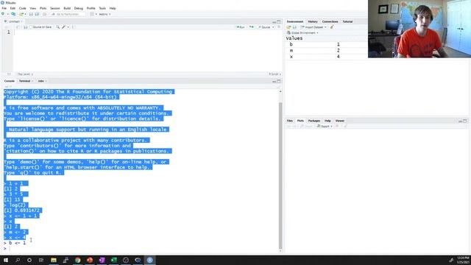Open the Import Dataset dropdown

(x=314, y=27)
